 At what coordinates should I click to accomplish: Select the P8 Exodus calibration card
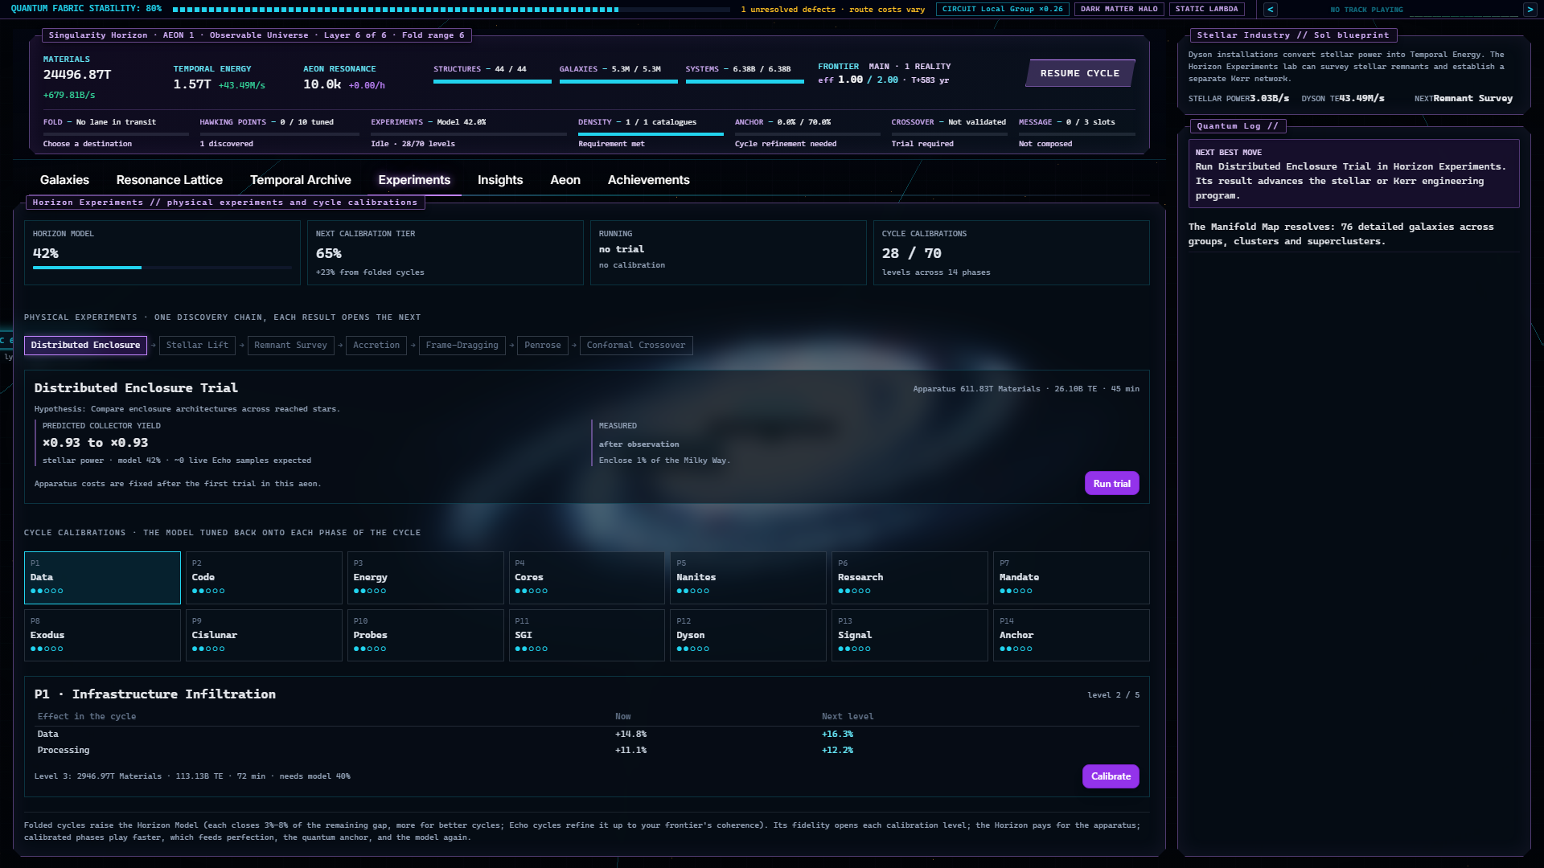coord(102,635)
